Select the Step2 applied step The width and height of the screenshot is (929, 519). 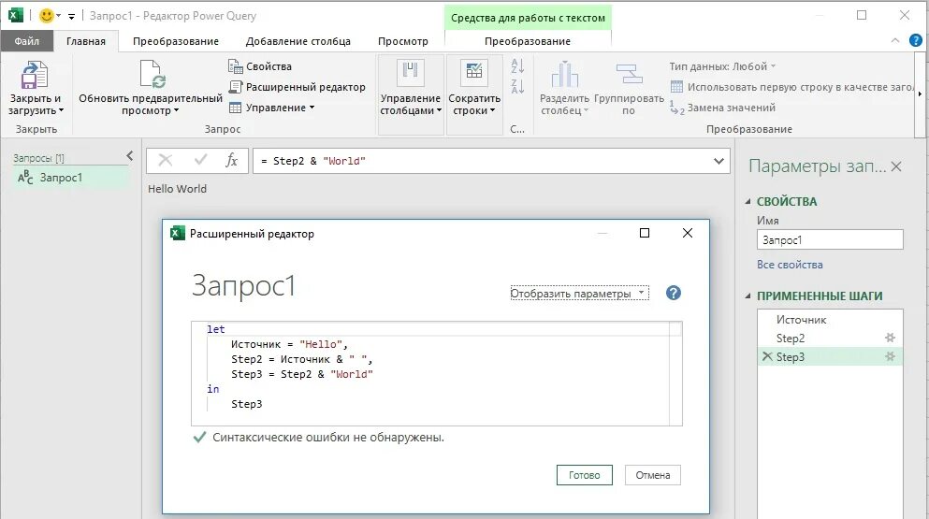point(830,338)
